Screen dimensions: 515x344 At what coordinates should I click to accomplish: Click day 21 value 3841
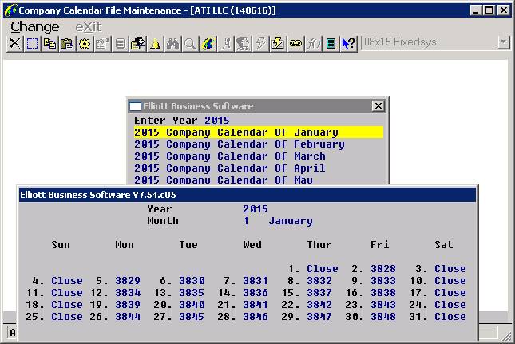point(256,305)
